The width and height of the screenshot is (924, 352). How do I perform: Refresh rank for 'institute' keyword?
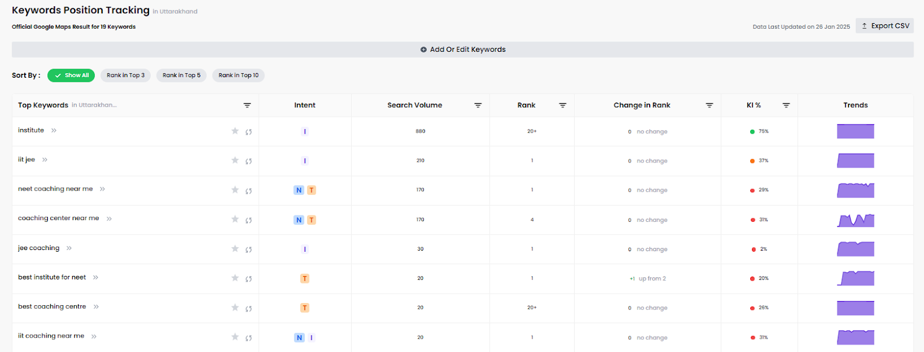(x=249, y=132)
